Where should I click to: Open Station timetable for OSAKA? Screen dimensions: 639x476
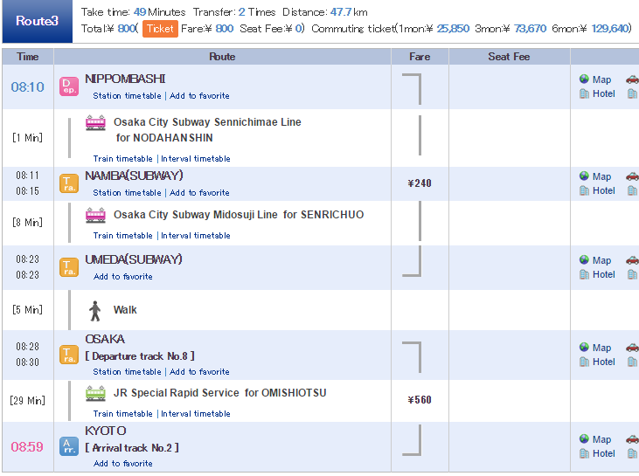[127, 372]
